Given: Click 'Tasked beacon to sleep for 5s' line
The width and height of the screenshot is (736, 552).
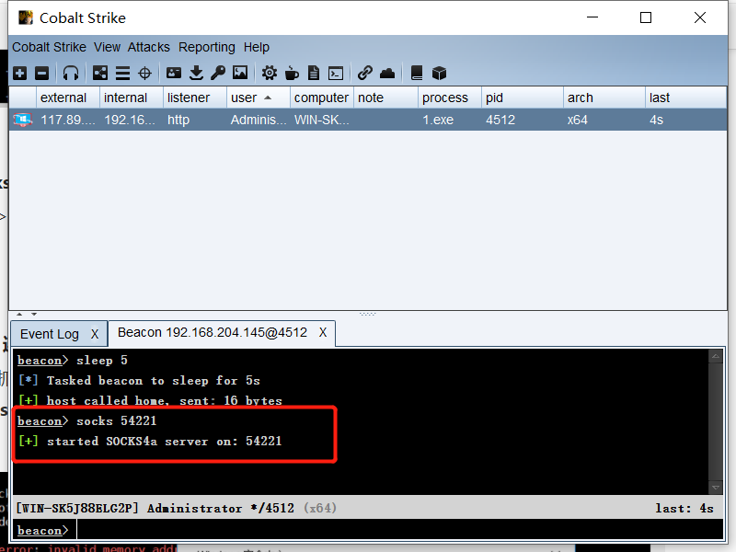Looking at the screenshot, I should tap(153, 381).
